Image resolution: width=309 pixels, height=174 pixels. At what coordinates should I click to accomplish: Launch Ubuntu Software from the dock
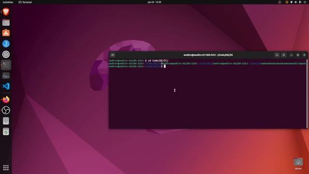(x=6, y=33)
